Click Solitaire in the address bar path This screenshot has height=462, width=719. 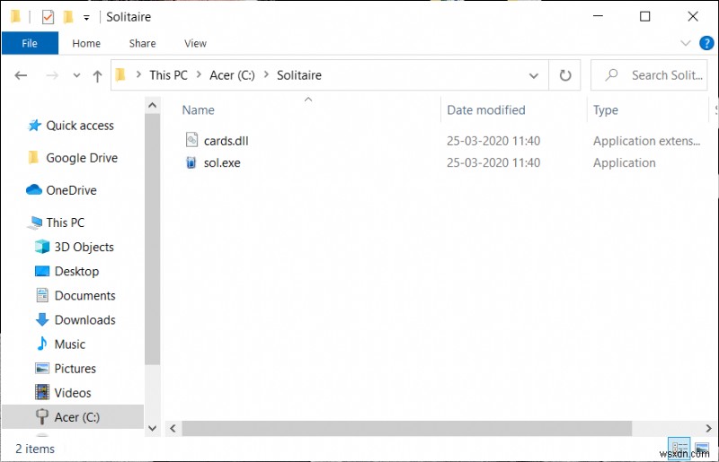[299, 75]
